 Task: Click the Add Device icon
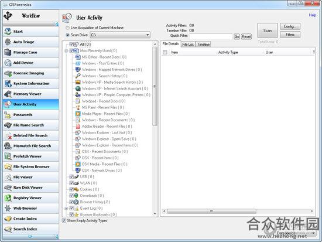[x=8, y=63]
